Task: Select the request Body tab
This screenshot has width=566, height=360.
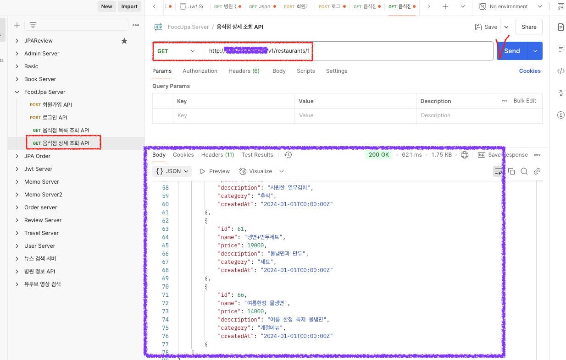Action: click(279, 71)
